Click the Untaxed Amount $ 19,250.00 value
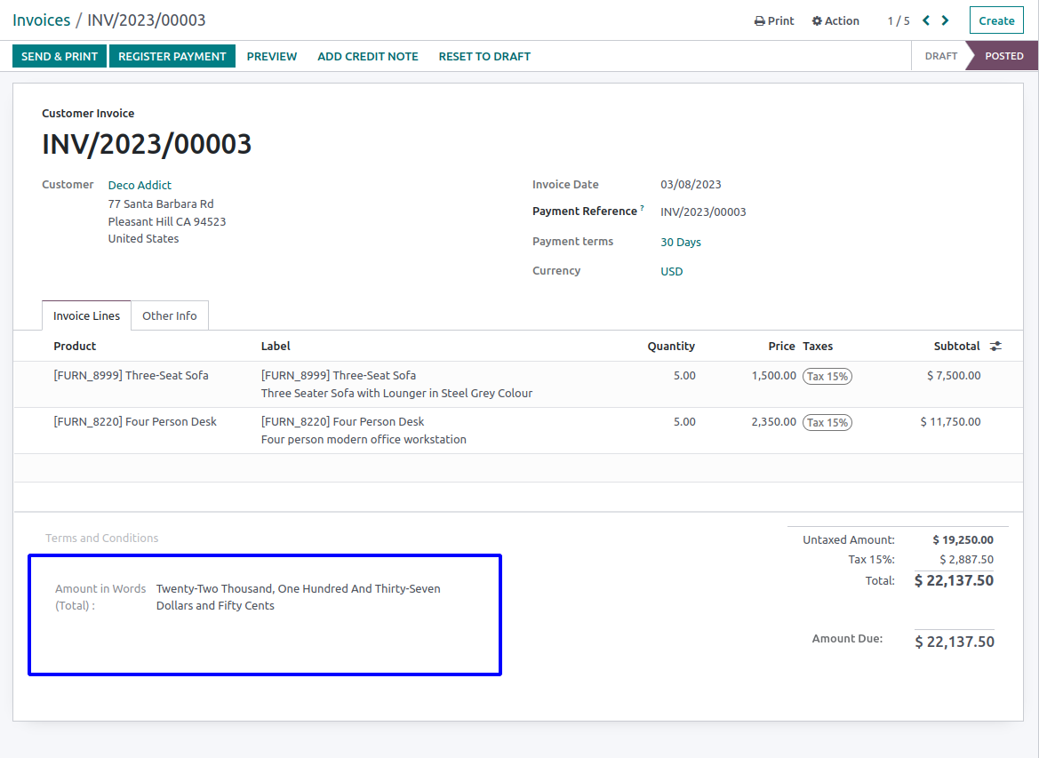 (x=963, y=540)
